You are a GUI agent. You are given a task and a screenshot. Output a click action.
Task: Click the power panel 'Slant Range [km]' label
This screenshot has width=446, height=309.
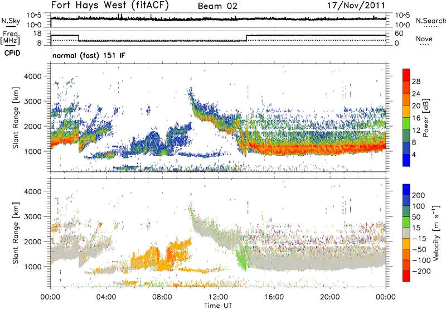(16, 118)
